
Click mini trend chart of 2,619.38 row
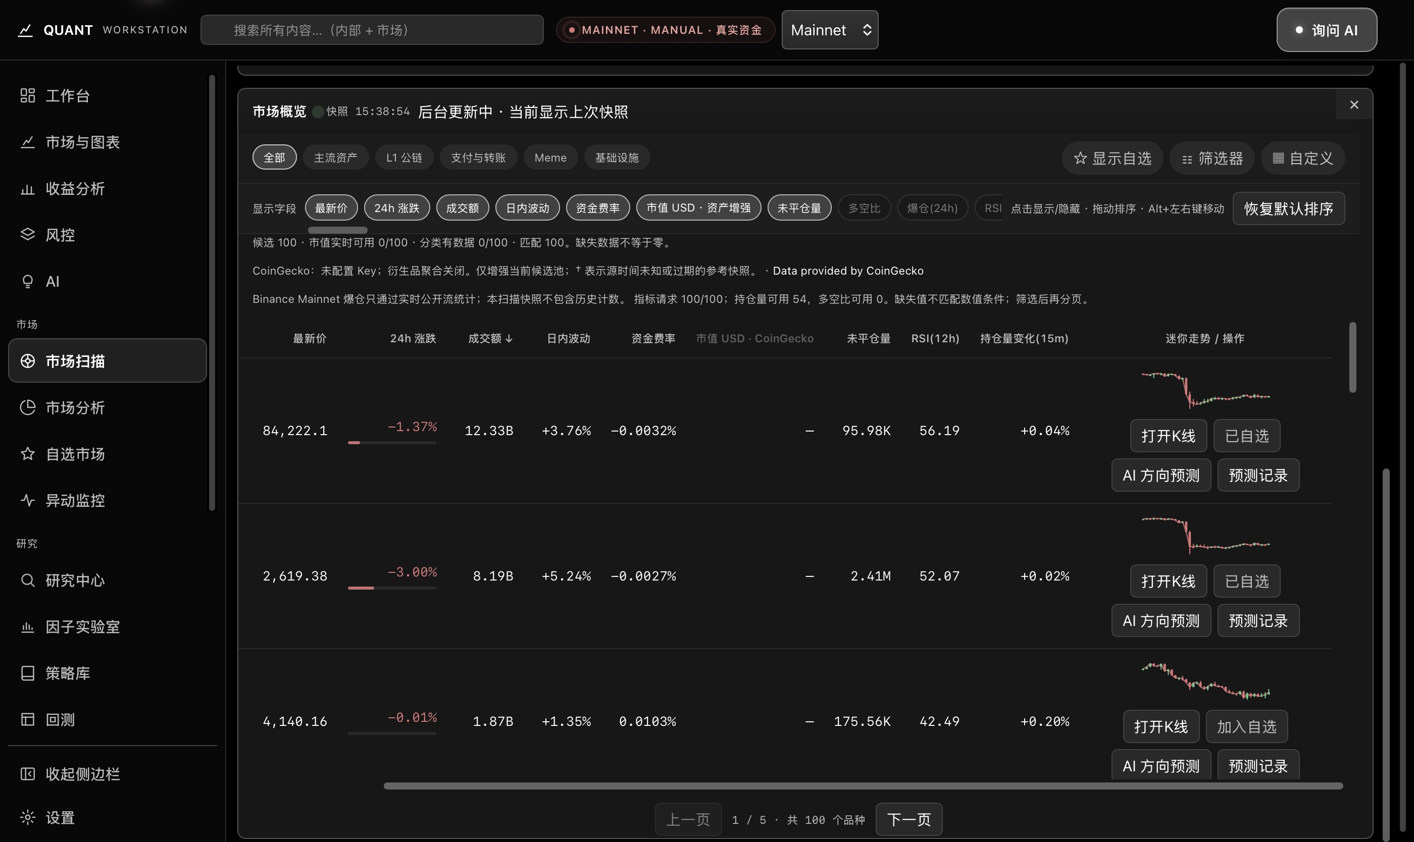coord(1205,535)
